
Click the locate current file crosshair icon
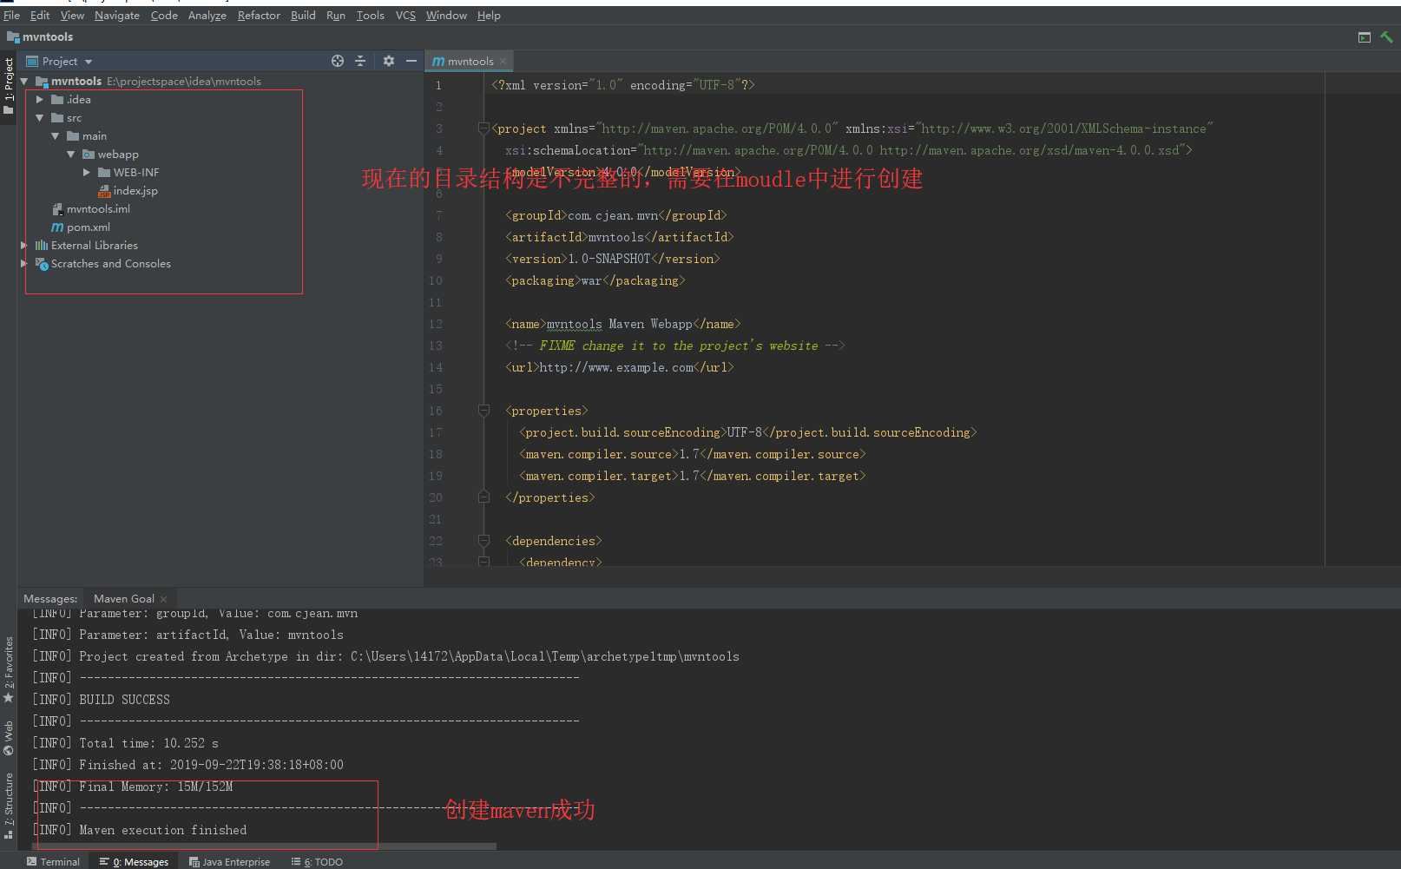[x=338, y=61]
